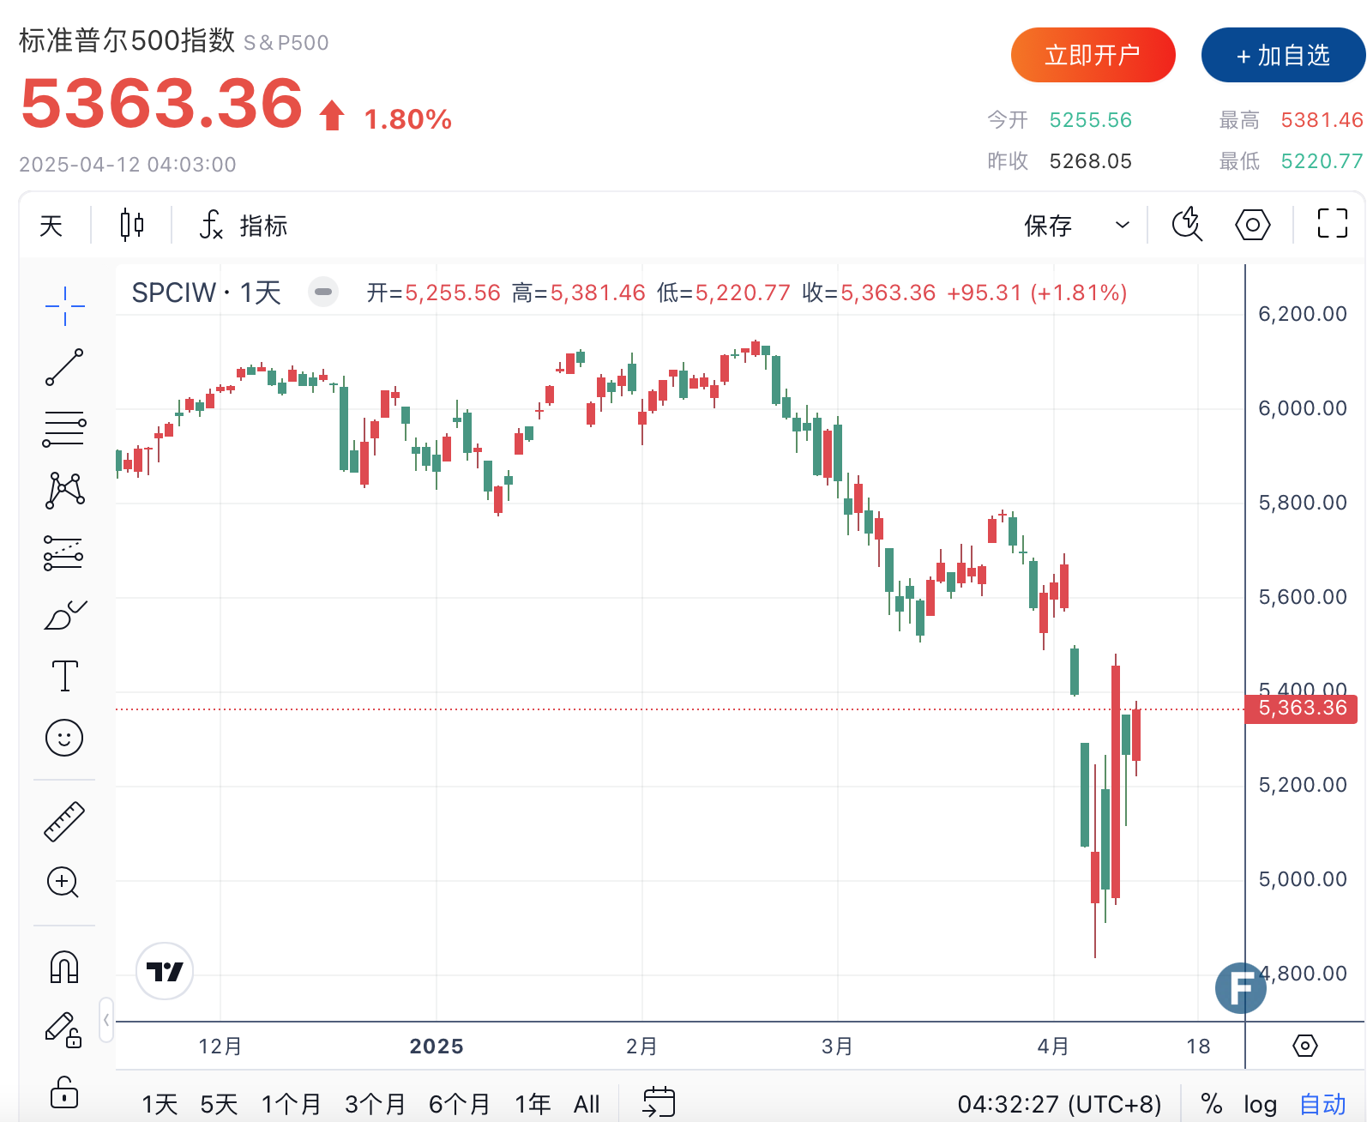Image resolution: width=1367 pixels, height=1122 pixels.
Task: Open the 天 interval selector
Action: (x=51, y=226)
